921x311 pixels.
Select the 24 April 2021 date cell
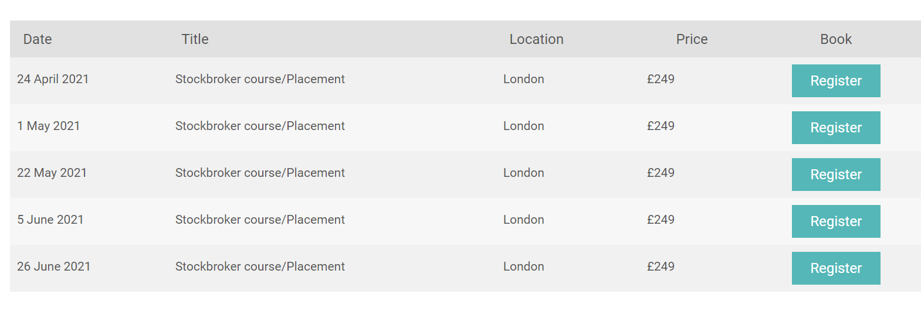pyautogui.click(x=53, y=79)
